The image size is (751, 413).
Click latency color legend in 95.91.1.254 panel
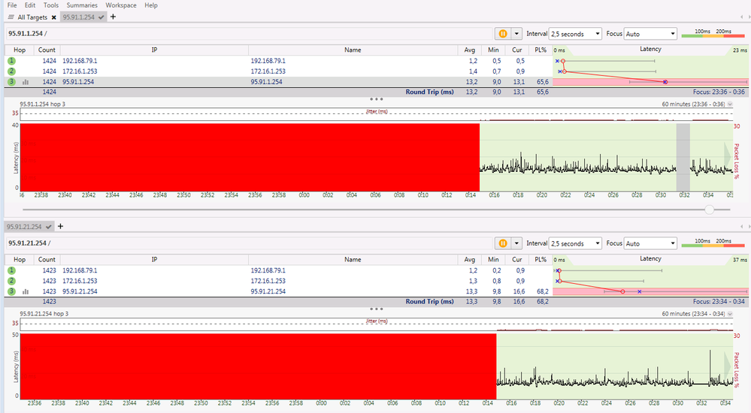coord(713,34)
